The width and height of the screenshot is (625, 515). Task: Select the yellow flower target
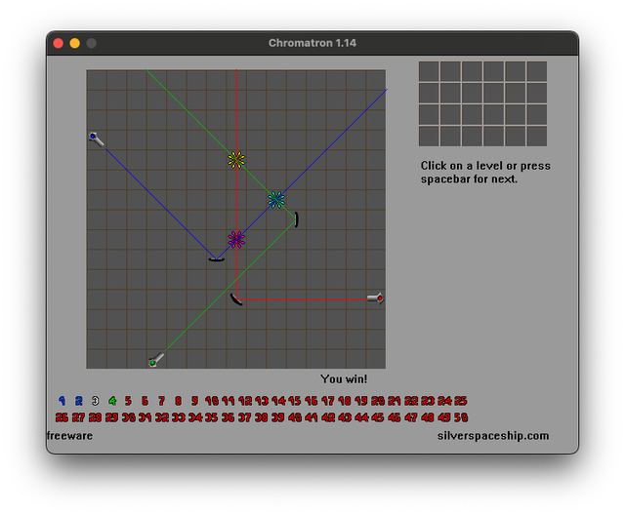point(236,160)
